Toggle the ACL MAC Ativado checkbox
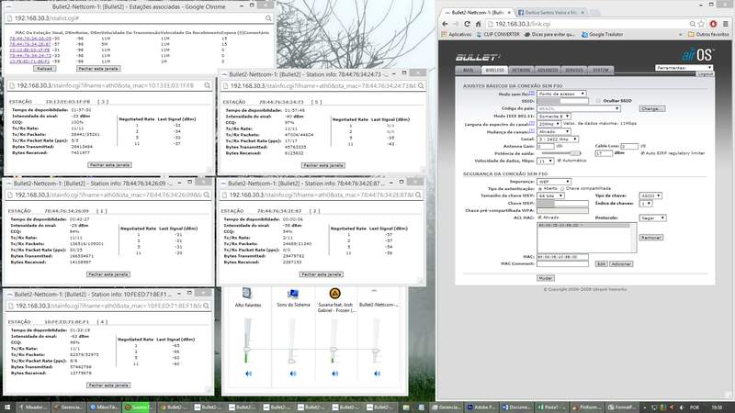The image size is (735, 413). (540, 218)
